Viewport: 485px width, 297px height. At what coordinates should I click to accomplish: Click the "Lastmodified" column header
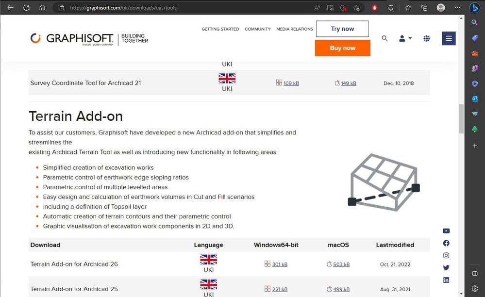click(395, 245)
